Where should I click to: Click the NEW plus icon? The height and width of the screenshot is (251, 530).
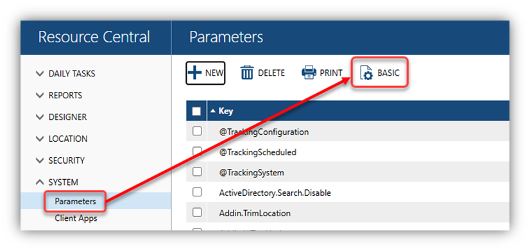point(194,73)
